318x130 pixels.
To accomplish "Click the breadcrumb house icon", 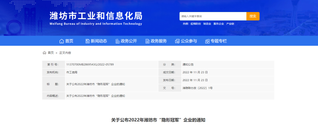I will pyautogui.click(x=44, y=53).
